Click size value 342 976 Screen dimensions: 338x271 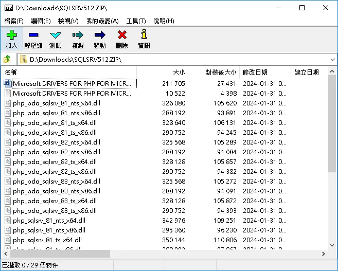pos(174,221)
